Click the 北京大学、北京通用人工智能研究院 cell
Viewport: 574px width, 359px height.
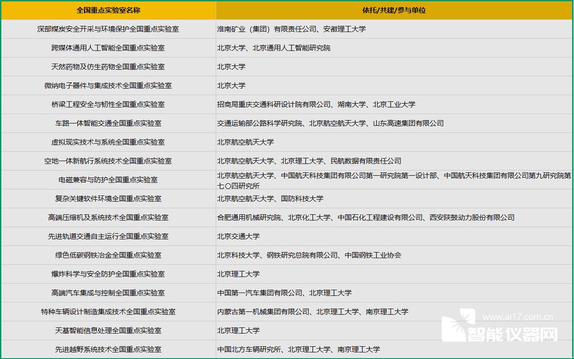(394, 48)
